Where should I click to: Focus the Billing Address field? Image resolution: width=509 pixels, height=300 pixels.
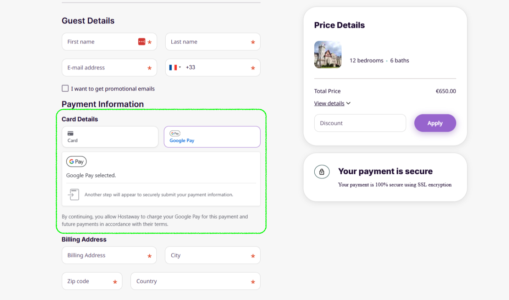click(x=109, y=255)
